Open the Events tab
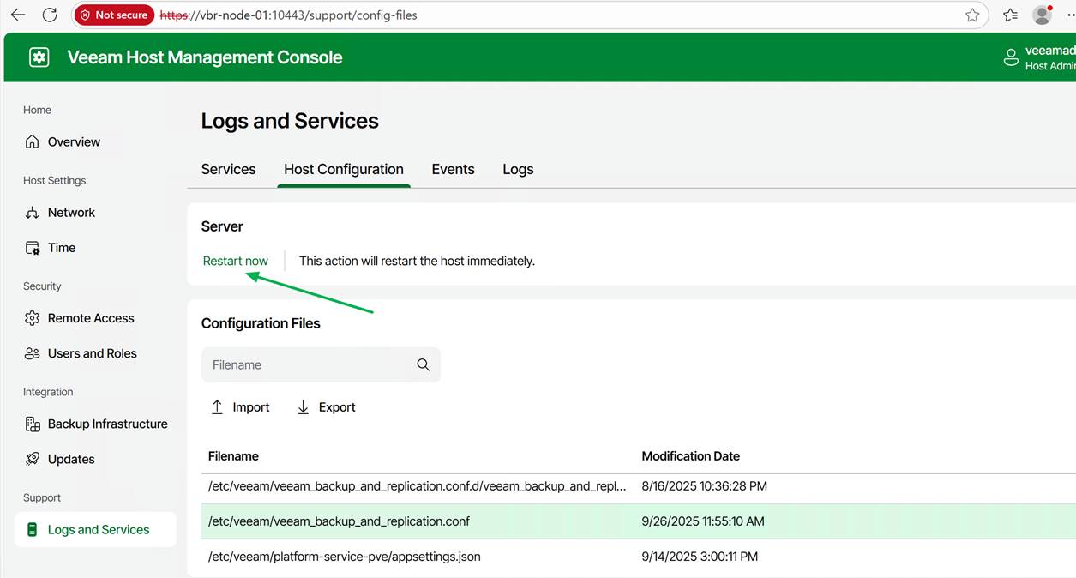1076x578 pixels. coord(453,169)
